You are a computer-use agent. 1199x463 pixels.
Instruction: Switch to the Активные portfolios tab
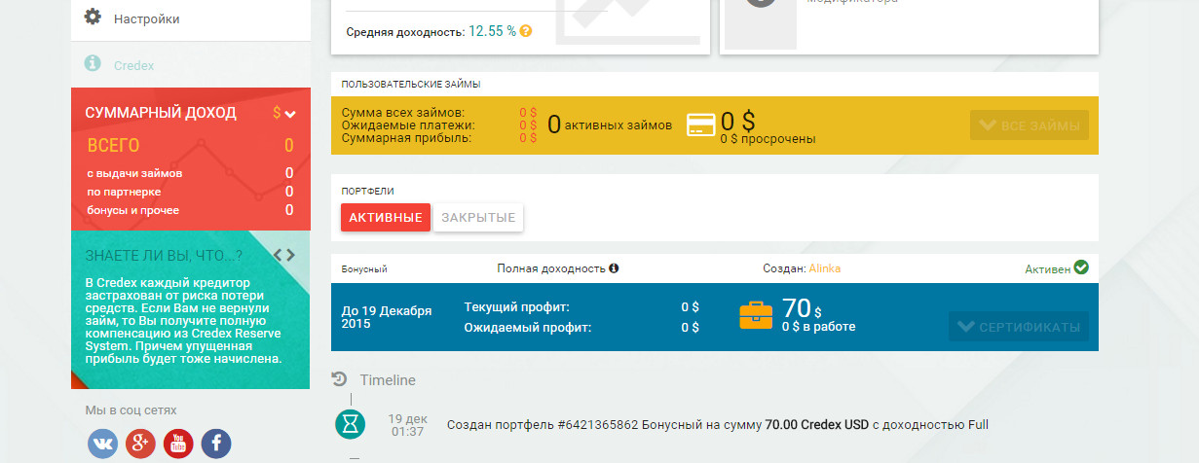pyautogui.click(x=385, y=218)
